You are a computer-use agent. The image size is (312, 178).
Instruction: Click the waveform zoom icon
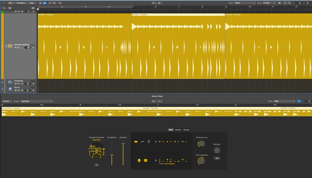280,3
